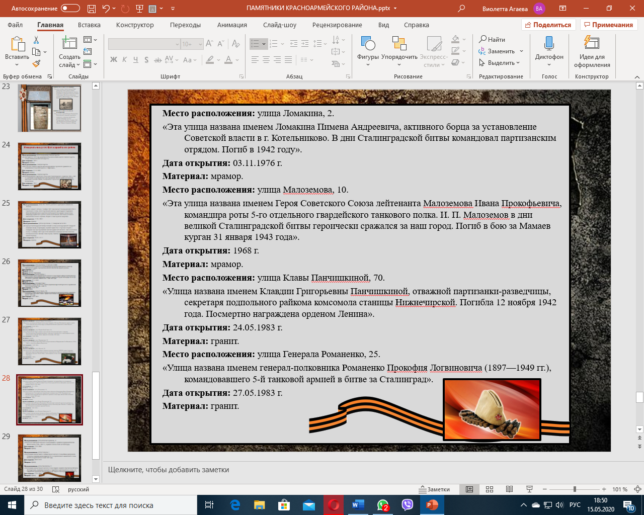This screenshot has height=515, width=644.
Task: Click the Save icon in title bar
Action: point(91,9)
